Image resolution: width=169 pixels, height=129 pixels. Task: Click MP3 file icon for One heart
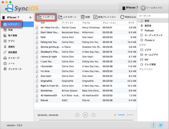37,76
